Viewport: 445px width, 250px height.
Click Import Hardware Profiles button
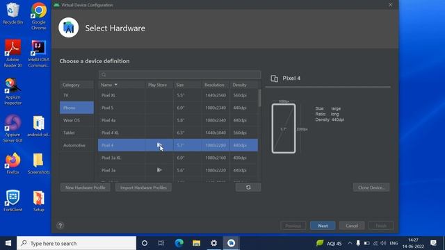[143, 187]
